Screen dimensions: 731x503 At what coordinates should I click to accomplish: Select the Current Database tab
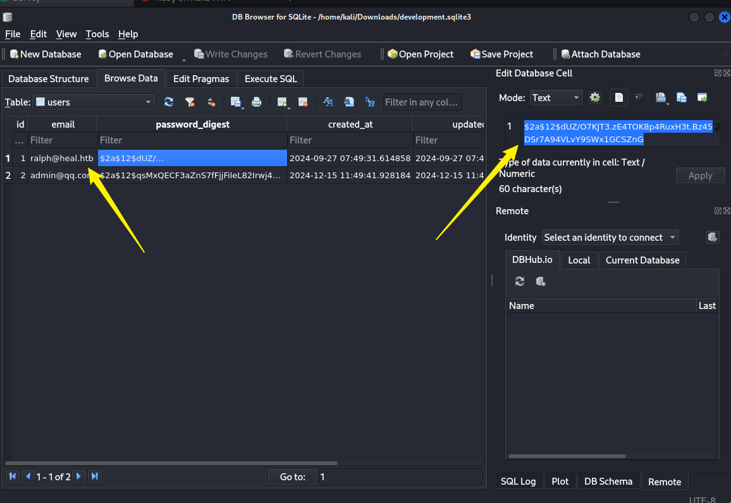click(x=642, y=260)
